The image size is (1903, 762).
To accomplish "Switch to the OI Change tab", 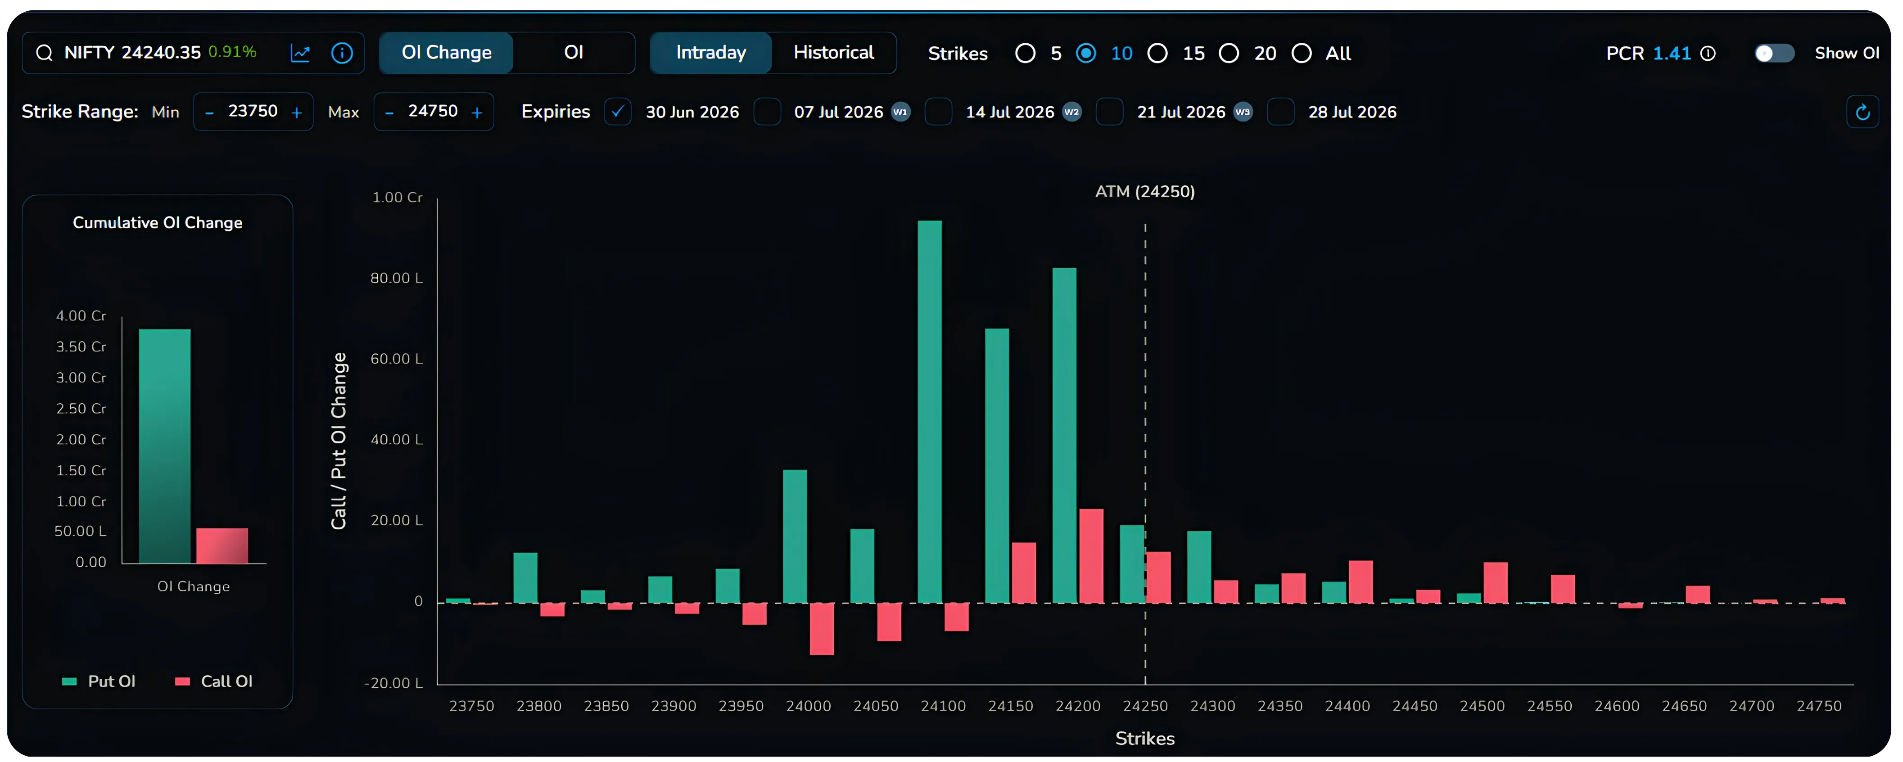I will (446, 53).
